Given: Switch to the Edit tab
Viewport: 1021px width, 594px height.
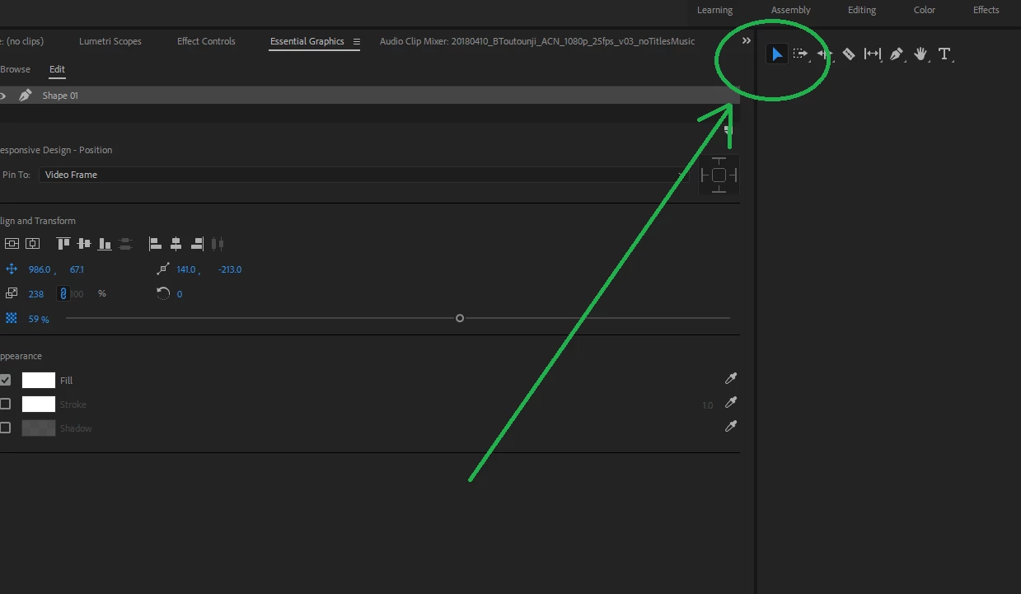Looking at the screenshot, I should click(57, 69).
